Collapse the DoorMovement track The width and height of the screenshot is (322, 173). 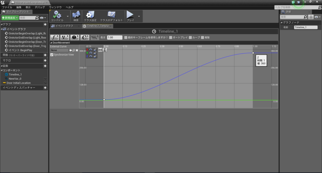51,43
